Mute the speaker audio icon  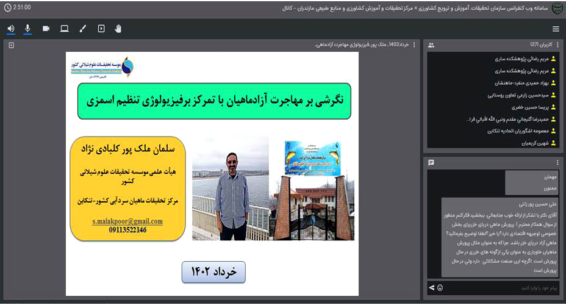click(x=11, y=29)
